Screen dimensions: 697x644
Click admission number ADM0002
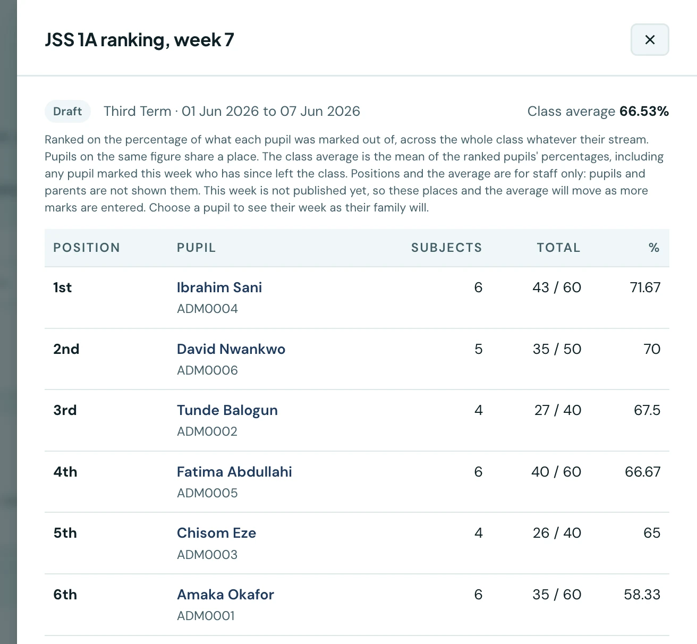[x=207, y=431]
